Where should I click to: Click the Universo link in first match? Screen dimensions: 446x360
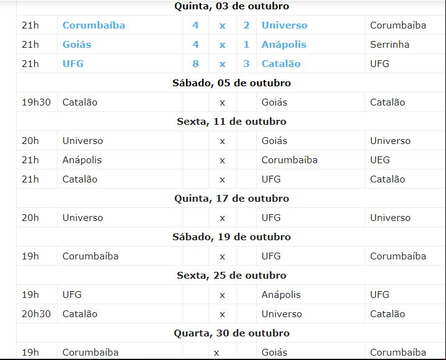[x=285, y=25]
